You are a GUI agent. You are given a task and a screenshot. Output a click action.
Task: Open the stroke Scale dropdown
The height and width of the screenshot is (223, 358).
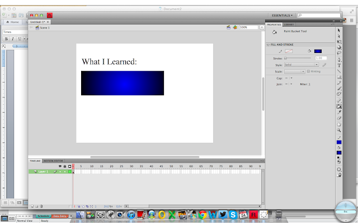click(295, 71)
